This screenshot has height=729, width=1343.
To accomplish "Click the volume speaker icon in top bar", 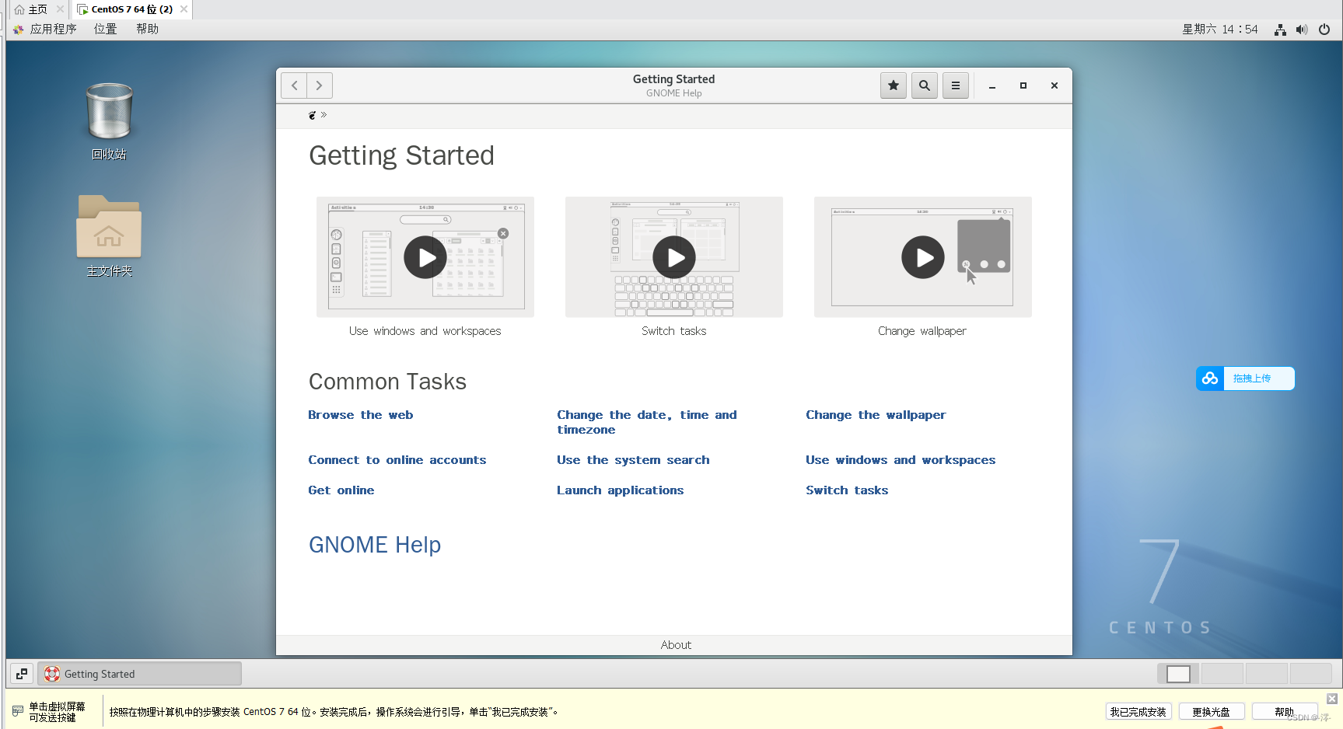I will point(1302,30).
